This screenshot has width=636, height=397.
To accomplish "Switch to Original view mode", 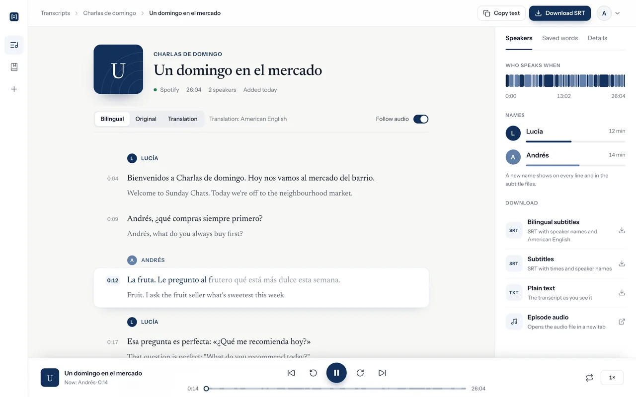I will click(x=146, y=119).
